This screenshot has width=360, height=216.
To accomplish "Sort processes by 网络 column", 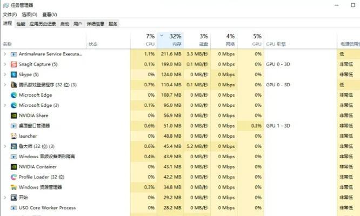I will (224, 40).
